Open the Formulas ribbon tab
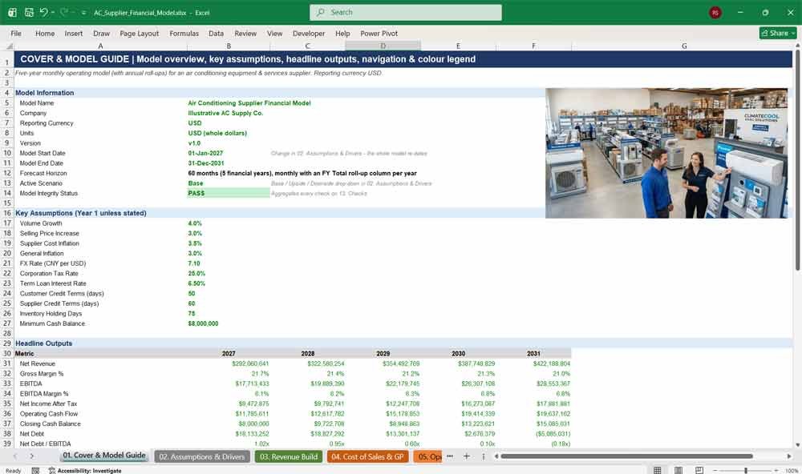 [184, 33]
